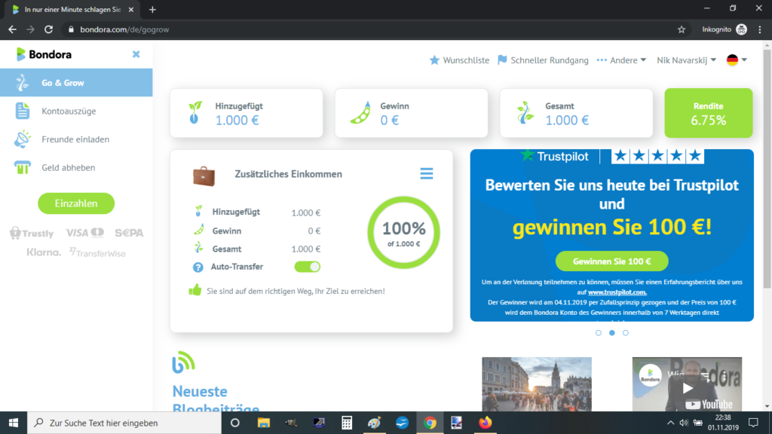Click the SEPA payment logo

tap(129, 233)
